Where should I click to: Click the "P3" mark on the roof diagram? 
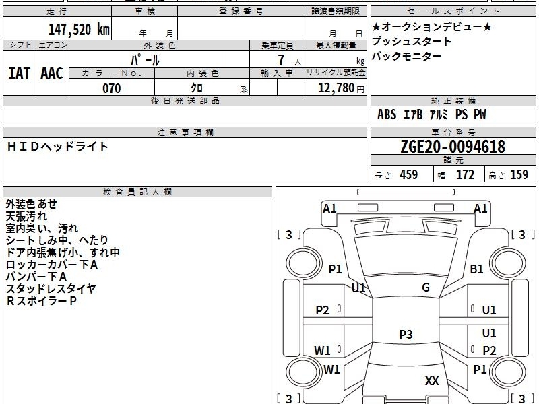point(406,334)
